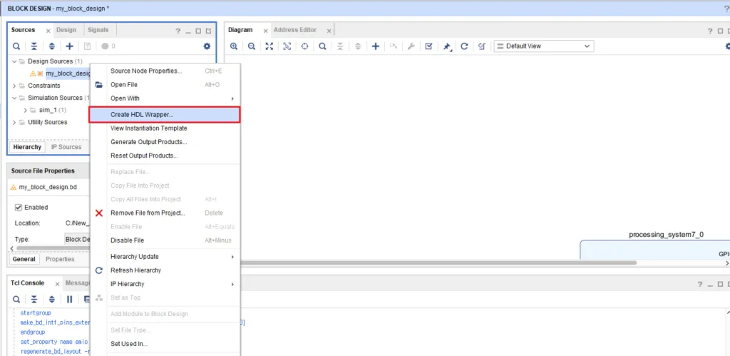Open the Open With submenu
This screenshot has width=730, height=356.
[x=165, y=98]
